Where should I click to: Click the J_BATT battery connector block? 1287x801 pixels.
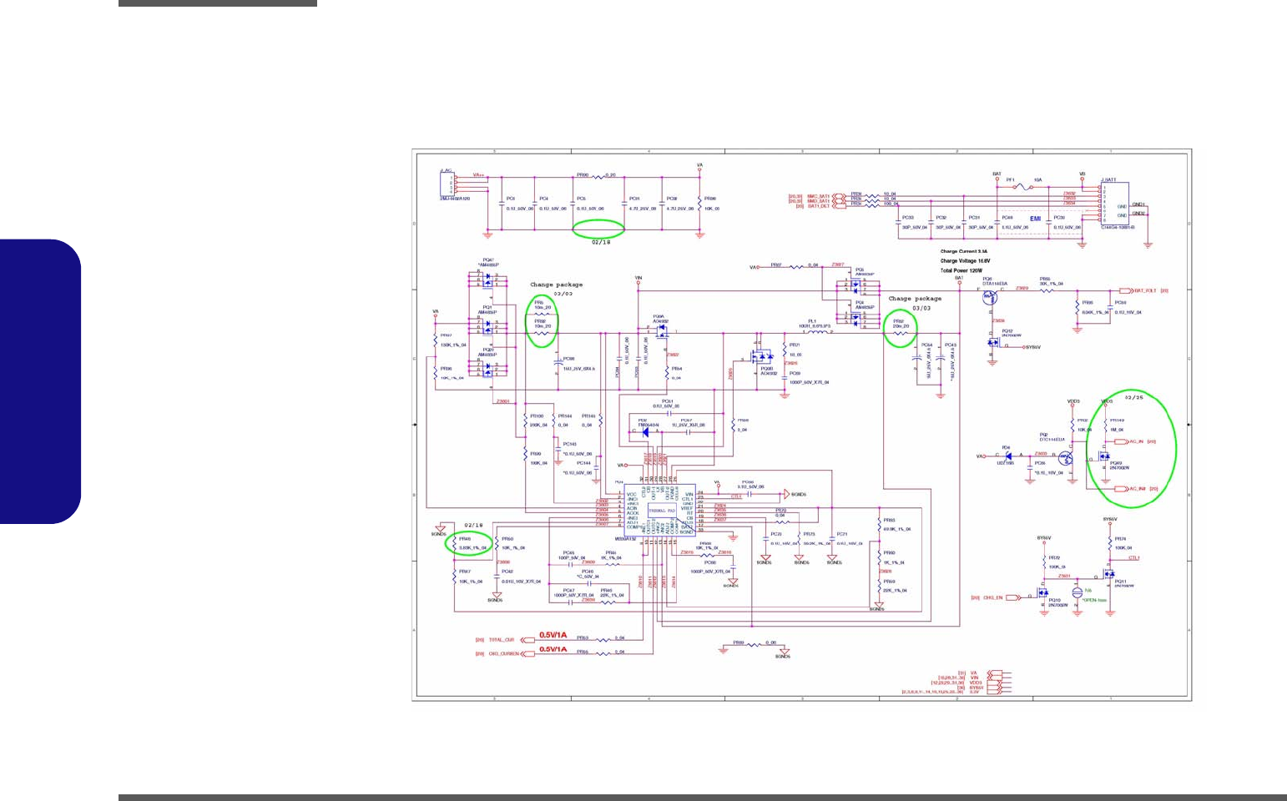[1115, 203]
